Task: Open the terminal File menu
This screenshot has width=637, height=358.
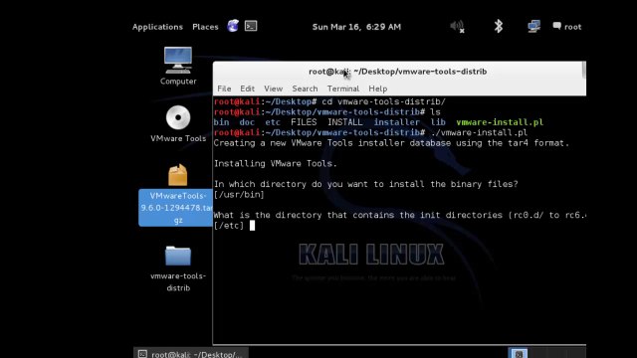Action: point(224,89)
